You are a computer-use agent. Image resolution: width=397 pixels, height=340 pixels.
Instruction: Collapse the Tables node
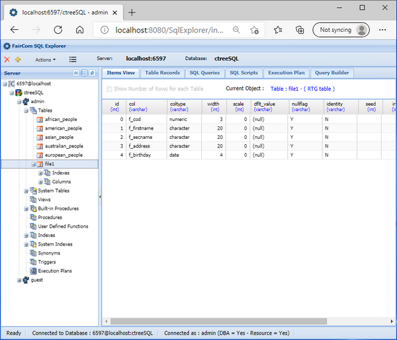coord(26,110)
